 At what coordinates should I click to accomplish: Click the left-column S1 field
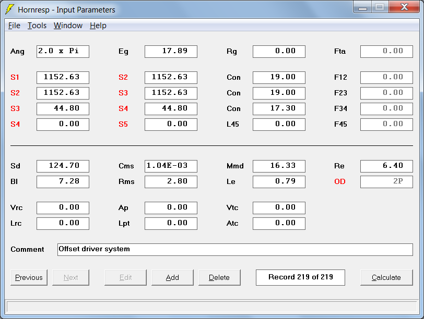pyautogui.click(x=63, y=78)
